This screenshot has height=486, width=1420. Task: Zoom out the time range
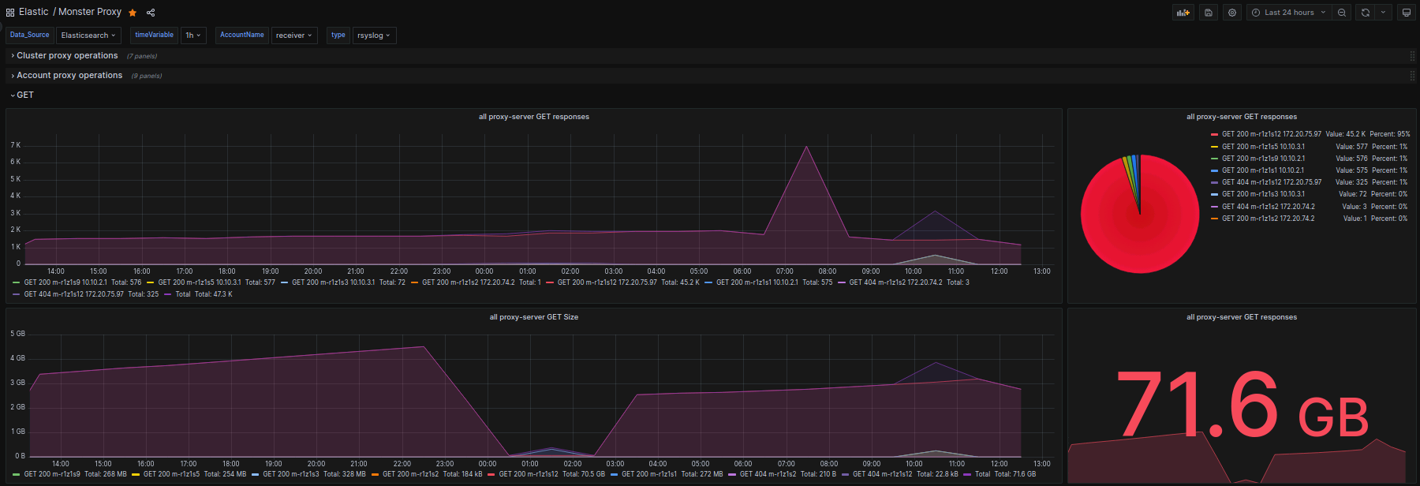click(x=1342, y=13)
